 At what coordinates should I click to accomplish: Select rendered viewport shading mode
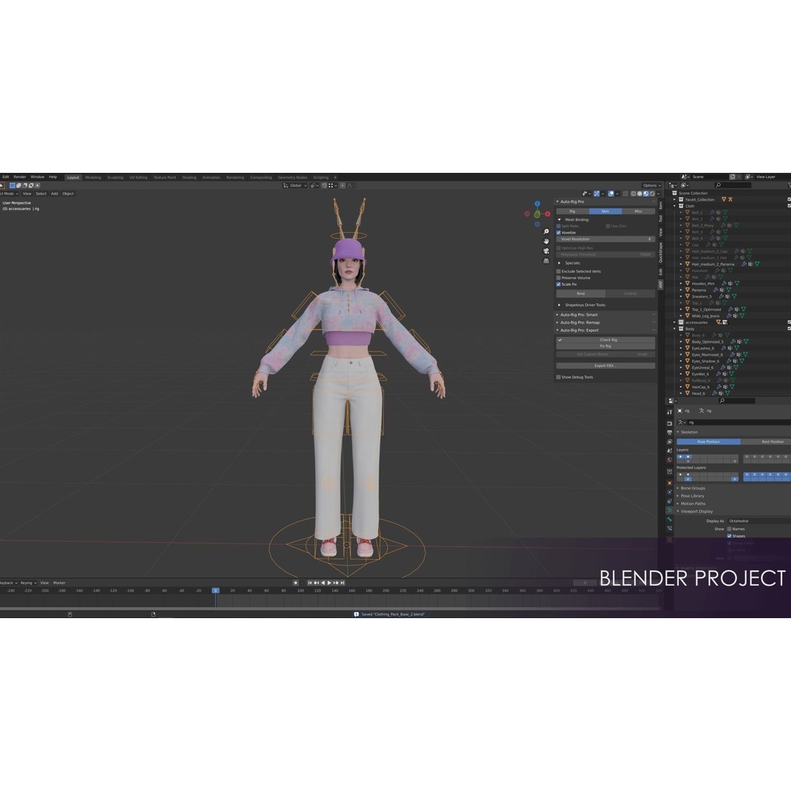click(653, 193)
